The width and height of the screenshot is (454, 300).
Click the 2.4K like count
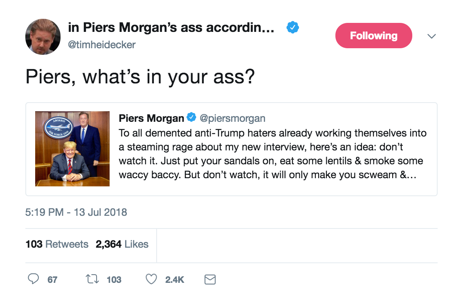click(x=175, y=280)
